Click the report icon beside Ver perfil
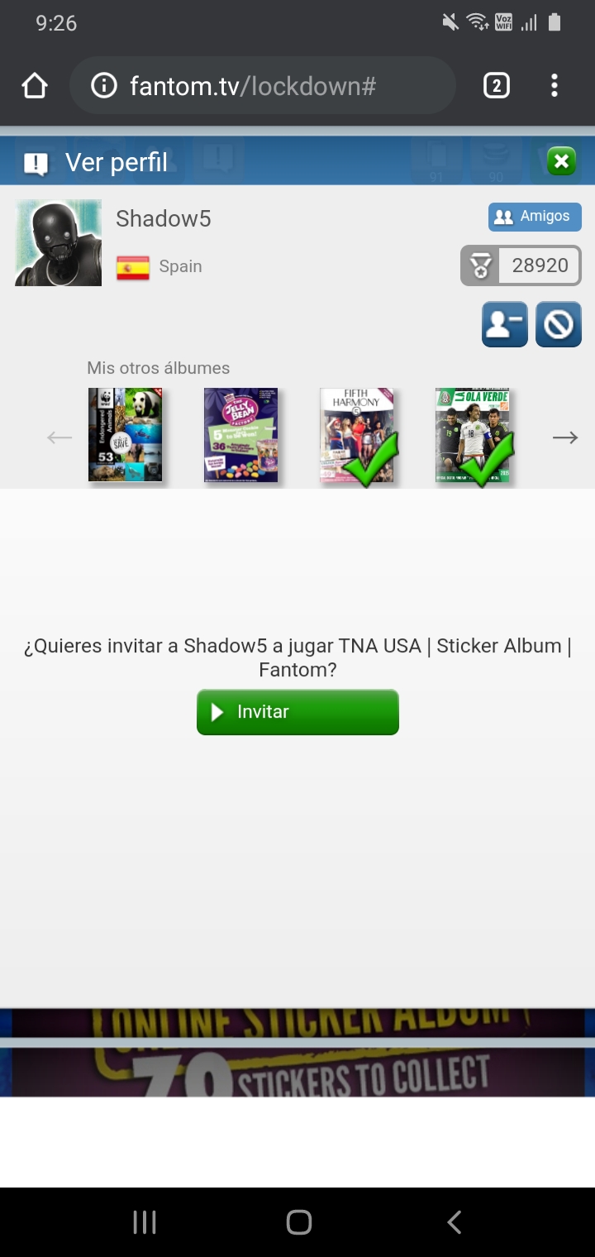595x1257 pixels. [36, 163]
